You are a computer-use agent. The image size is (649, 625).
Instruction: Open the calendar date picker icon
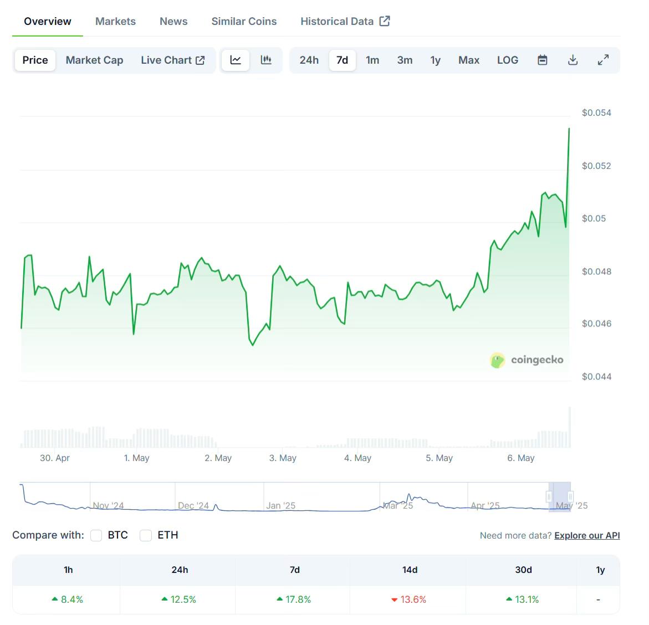point(542,60)
